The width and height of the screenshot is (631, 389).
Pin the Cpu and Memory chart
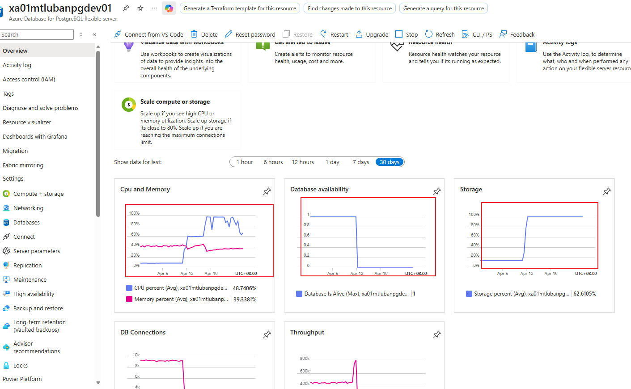267,191
